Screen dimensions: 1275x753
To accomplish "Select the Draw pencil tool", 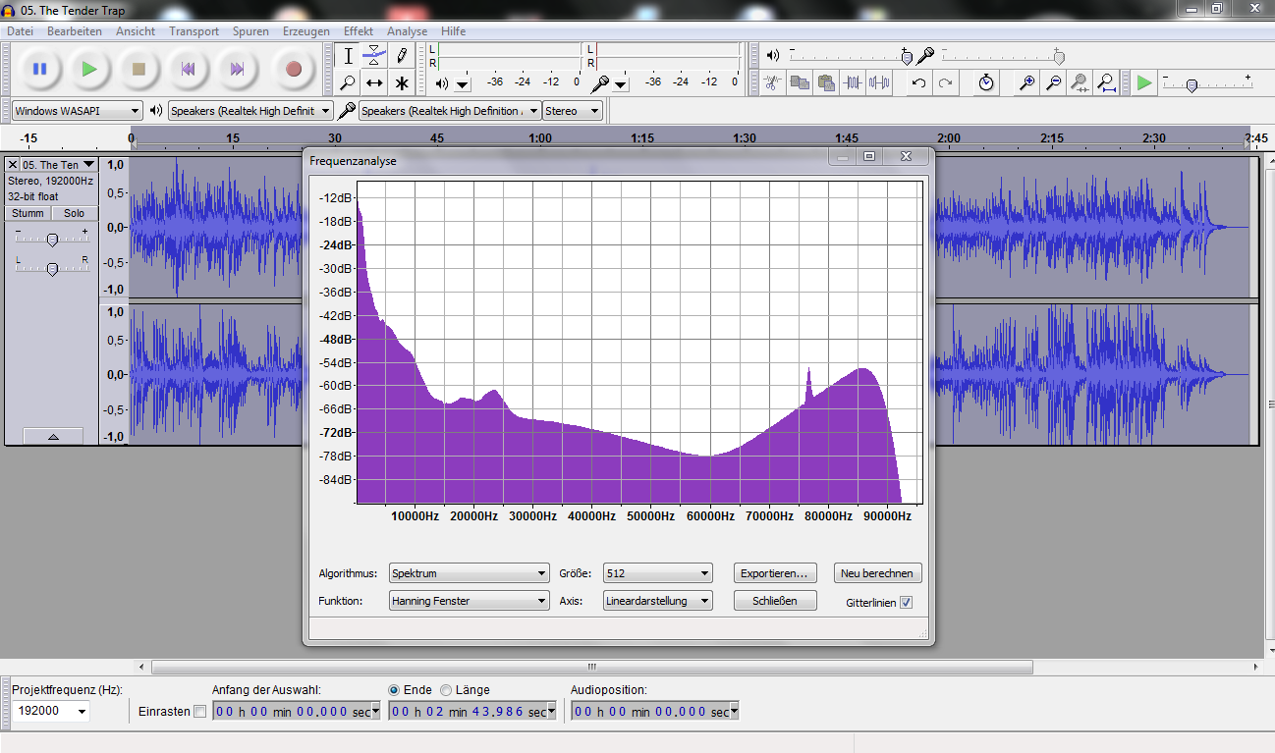I will point(401,56).
